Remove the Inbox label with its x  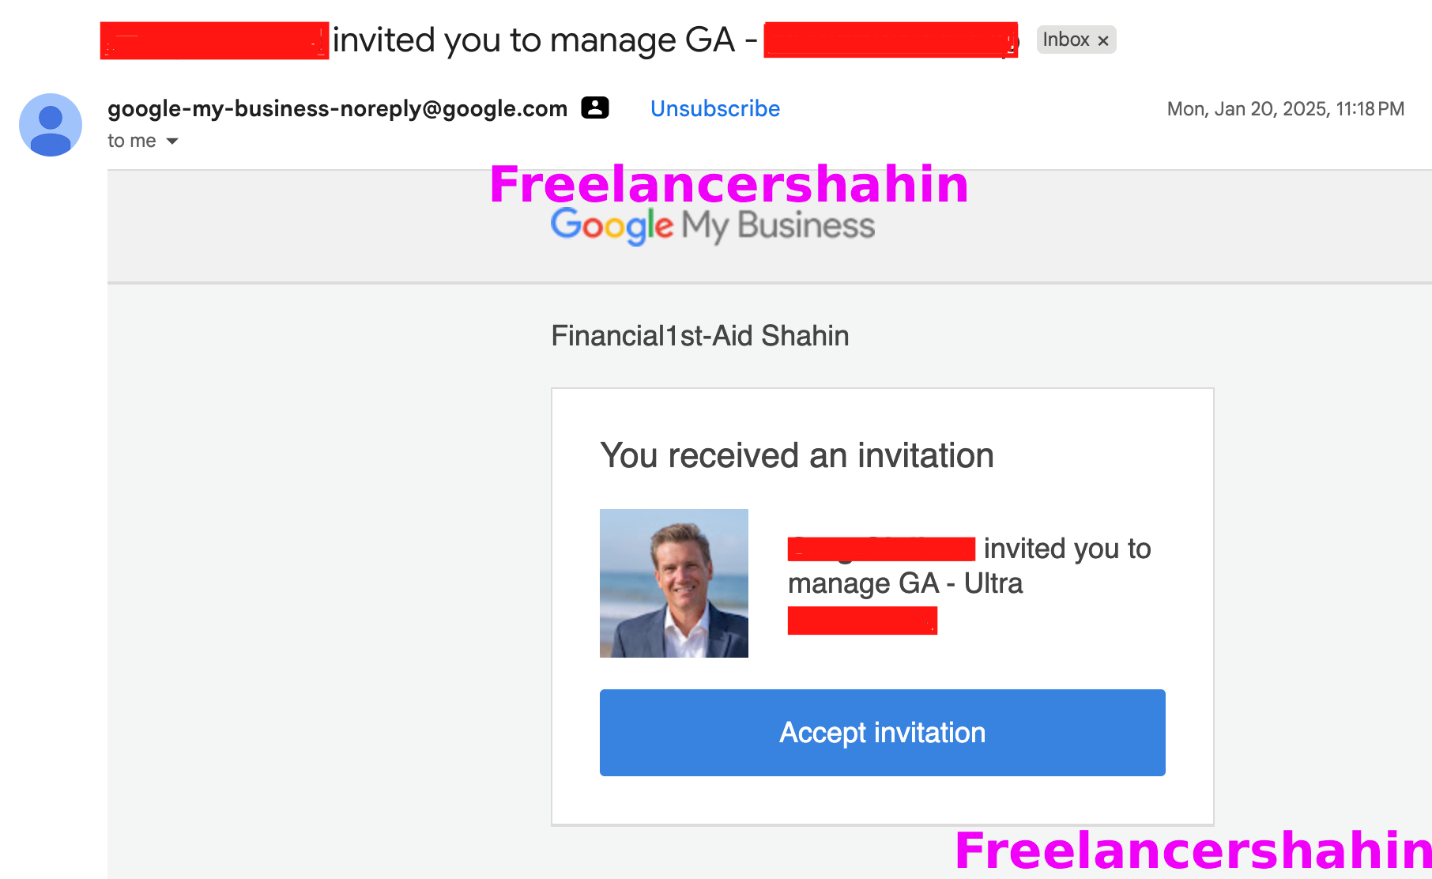[1103, 40]
